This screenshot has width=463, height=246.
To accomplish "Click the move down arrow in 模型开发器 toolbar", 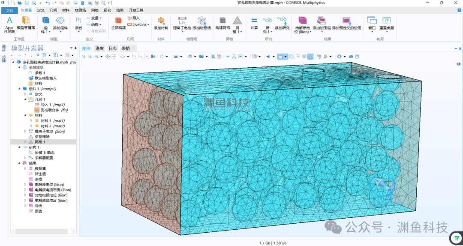I will [x=31, y=55].
